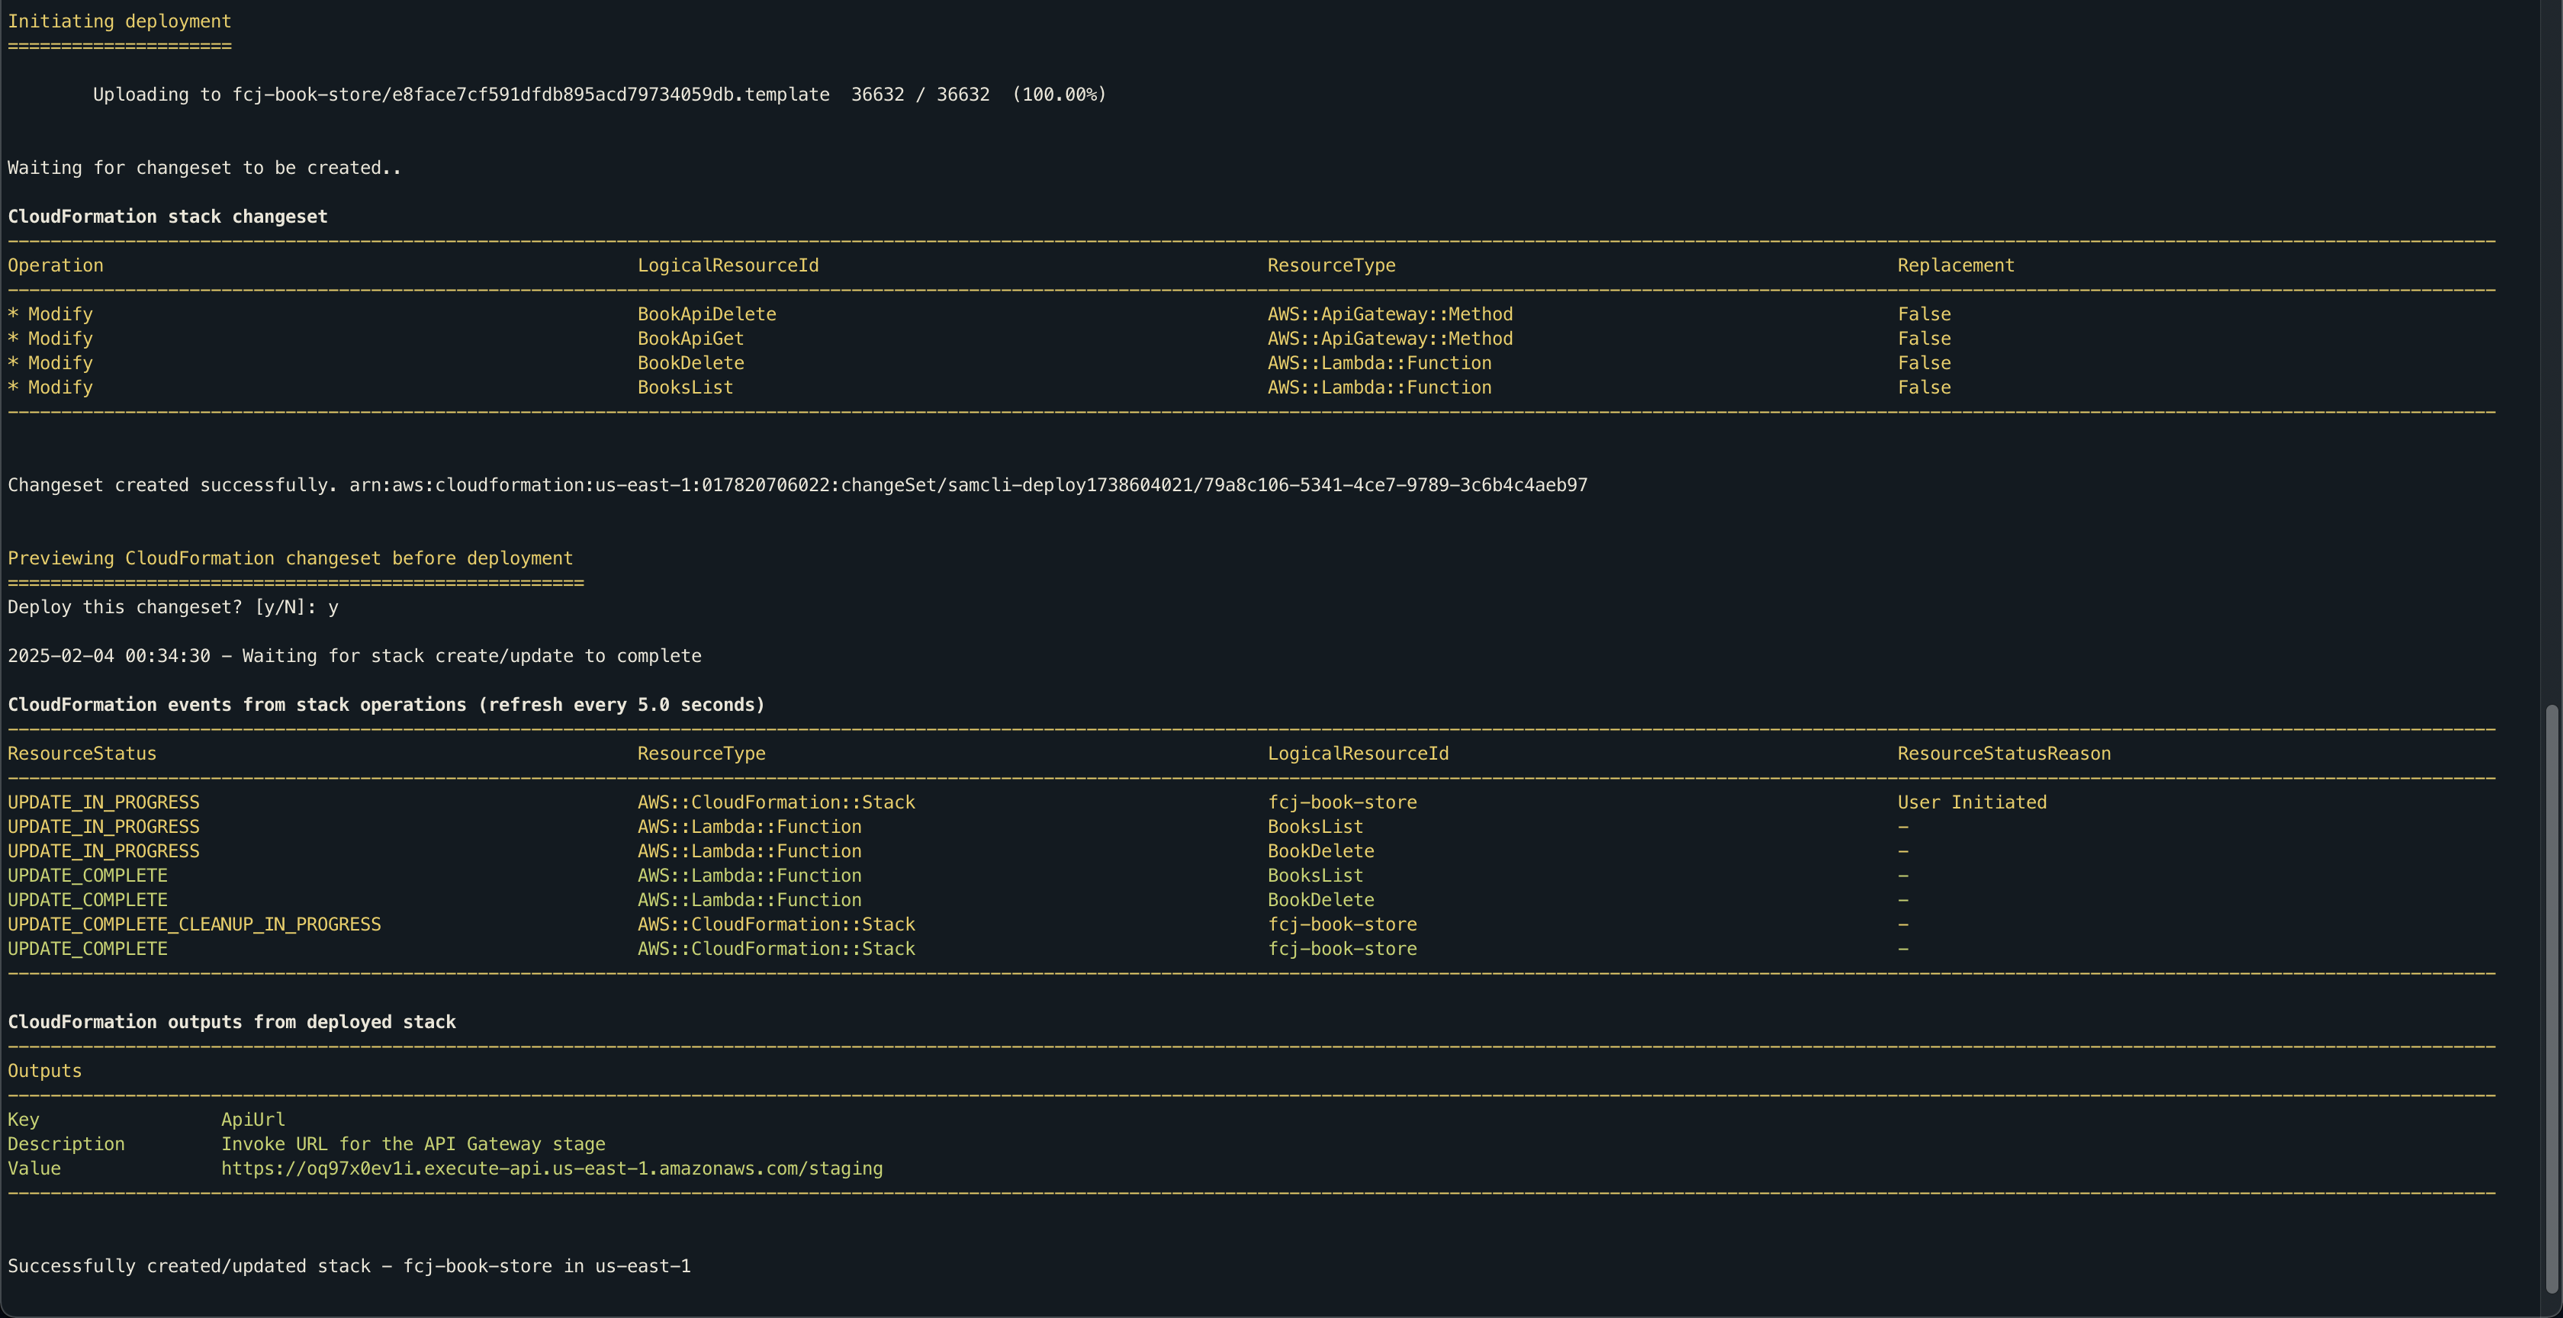Viewport: 2563px width, 1318px height.
Task: Click 'CloudFormation events from stack operations' heading
Action: (386, 706)
